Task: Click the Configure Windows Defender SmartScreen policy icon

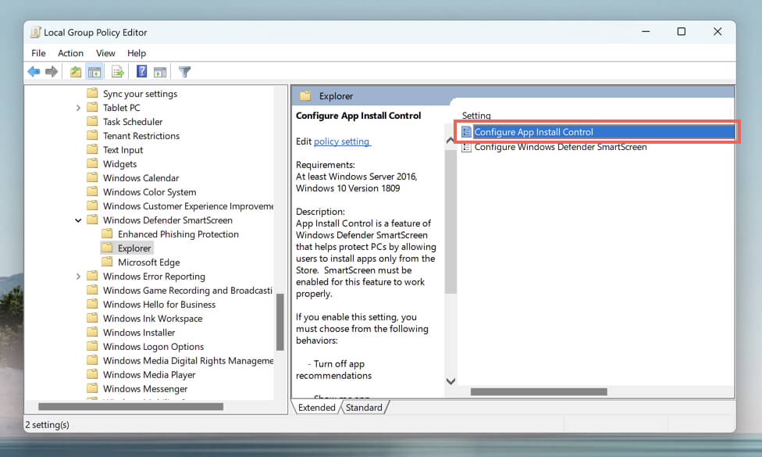Action: 467,147
